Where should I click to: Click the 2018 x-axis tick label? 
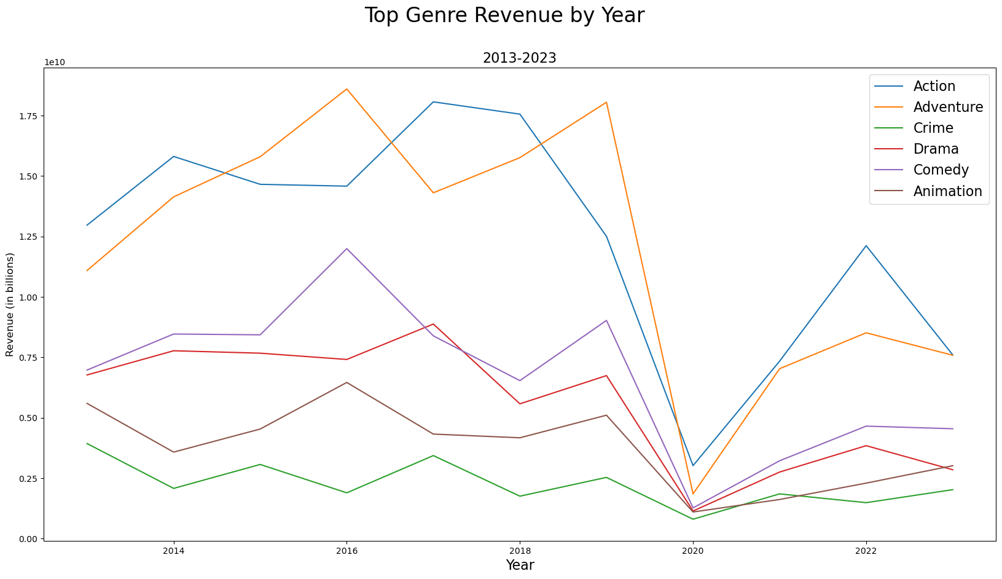520,551
